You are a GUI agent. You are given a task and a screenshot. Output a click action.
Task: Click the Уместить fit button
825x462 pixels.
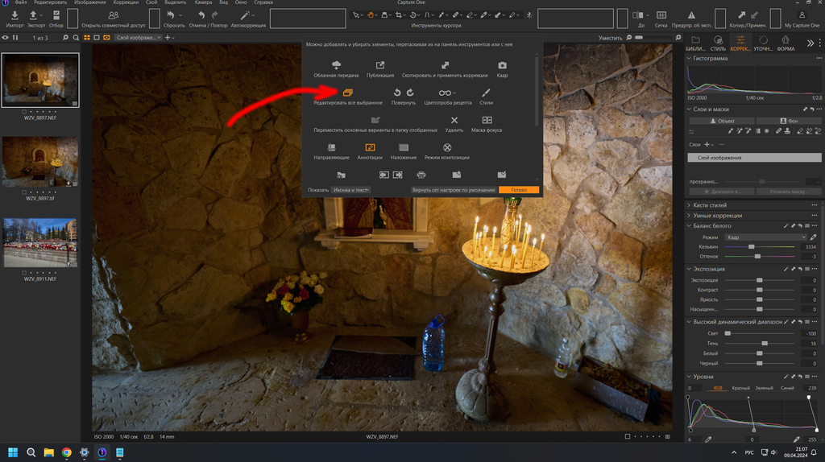click(610, 38)
